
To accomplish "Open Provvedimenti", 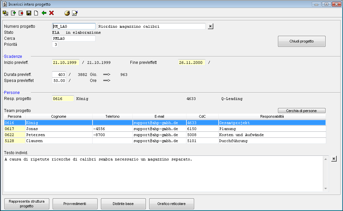I will point(75,204).
